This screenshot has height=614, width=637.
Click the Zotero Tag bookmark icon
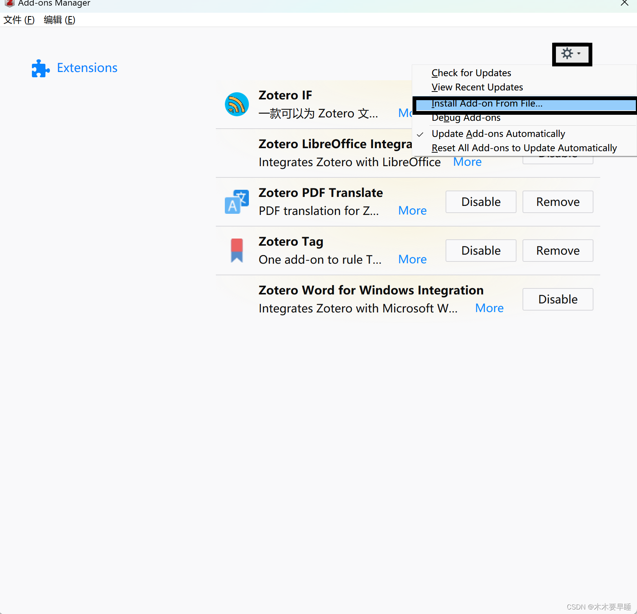236,251
